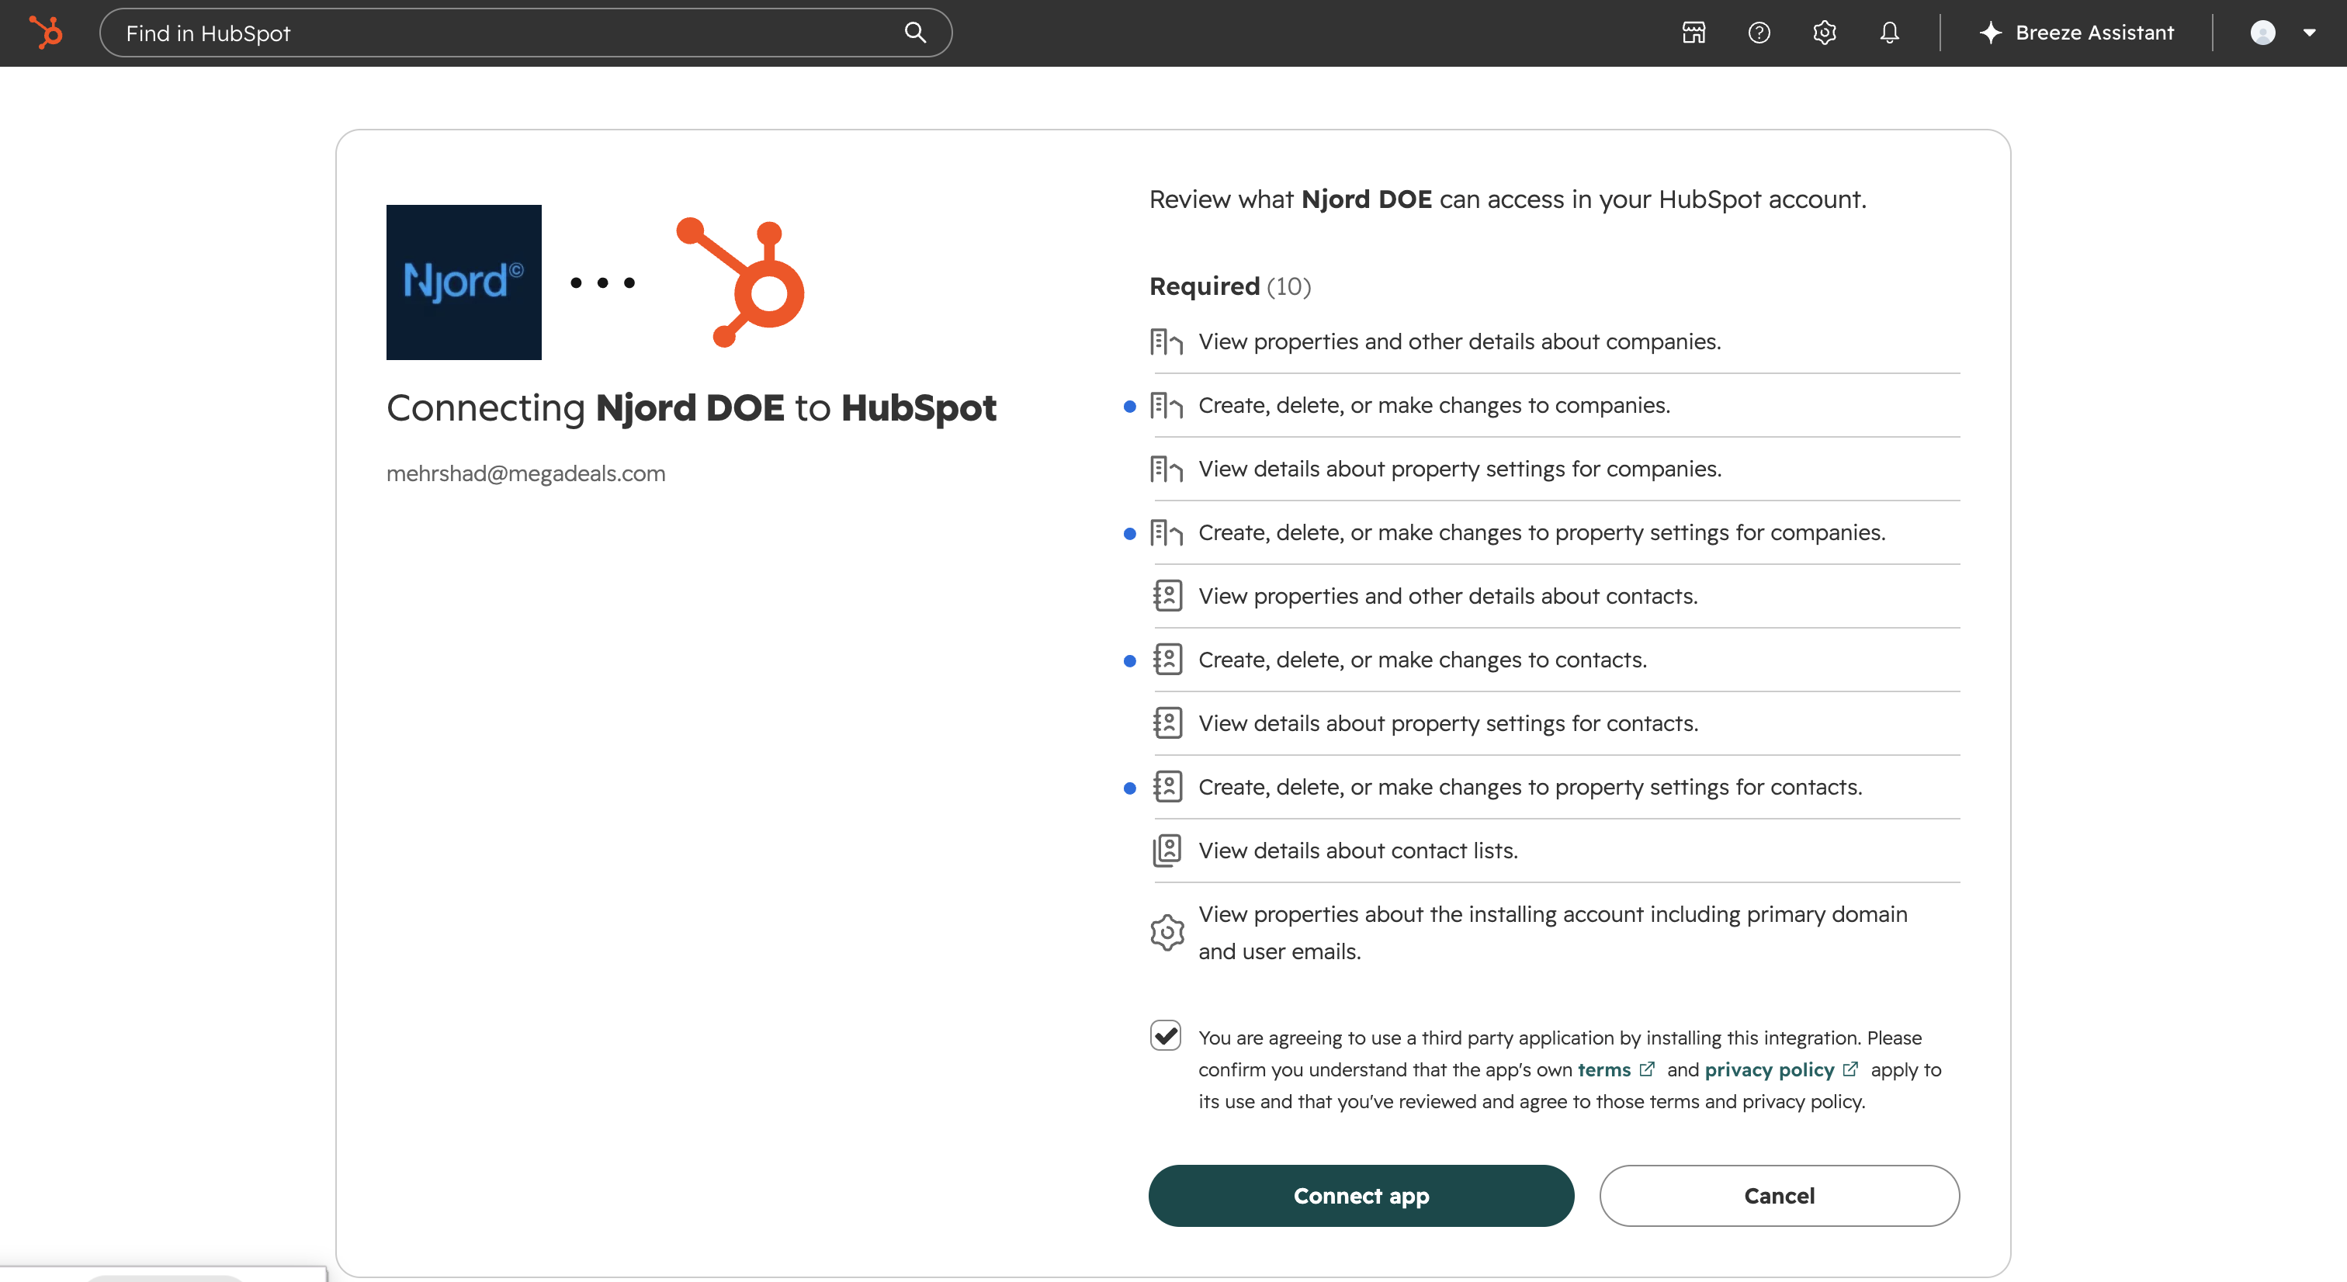Image resolution: width=2347 pixels, height=1282 pixels.
Task: Click 'View details about property settings for companies.'
Action: (1460, 469)
